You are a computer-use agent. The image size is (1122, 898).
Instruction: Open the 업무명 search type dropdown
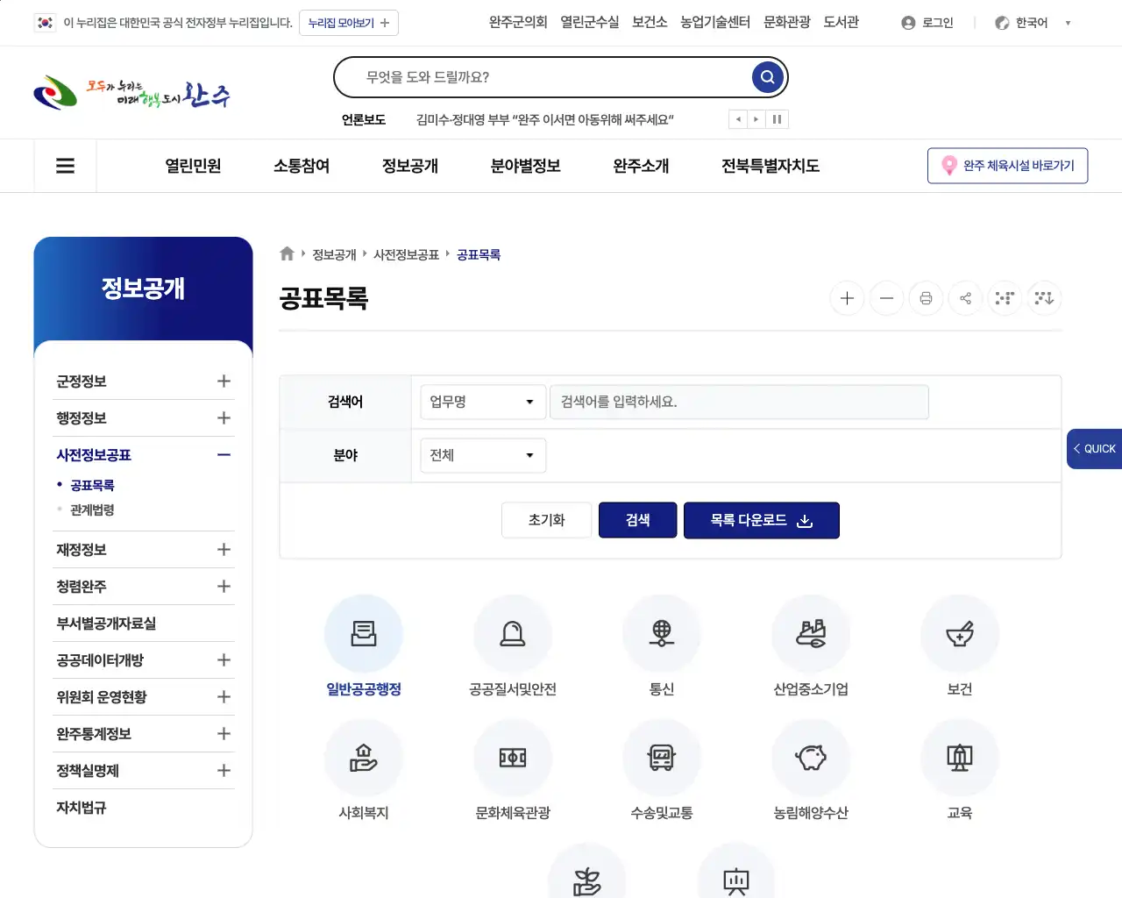(482, 402)
